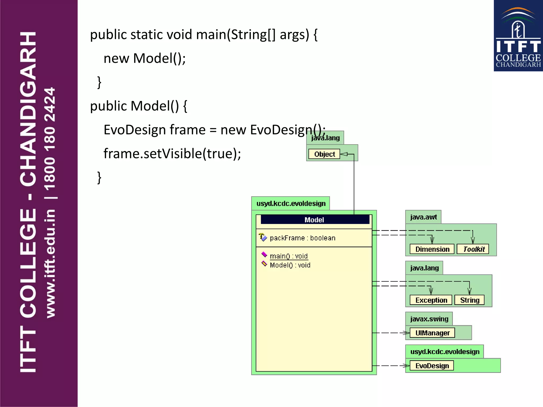Click the ITFT College Chandigarh logo
543x407 pixels.
(518, 36)
